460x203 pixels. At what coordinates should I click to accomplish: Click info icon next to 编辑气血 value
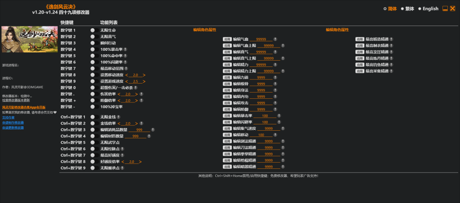coord(275,40)
